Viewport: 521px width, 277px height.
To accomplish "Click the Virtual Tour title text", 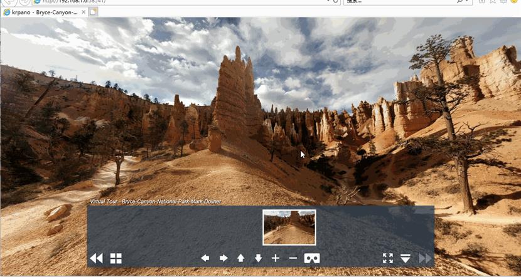I will click(155, 202).
